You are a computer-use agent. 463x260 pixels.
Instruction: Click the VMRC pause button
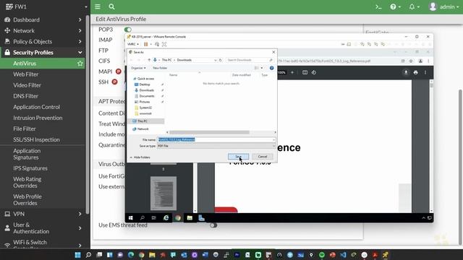pos(145,44)
